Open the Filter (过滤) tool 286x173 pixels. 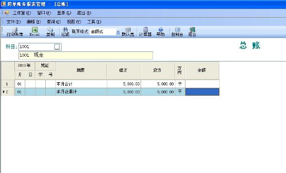pos(65,32)
